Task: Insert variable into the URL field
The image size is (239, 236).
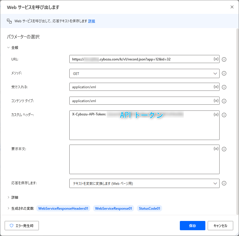Action: pyautogui.click(x=216, y=59)
